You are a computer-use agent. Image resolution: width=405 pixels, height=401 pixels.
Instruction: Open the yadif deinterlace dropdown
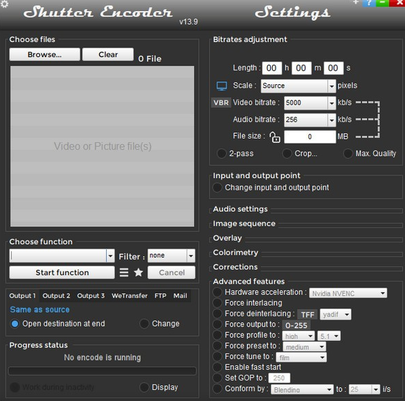coord(335,315)
